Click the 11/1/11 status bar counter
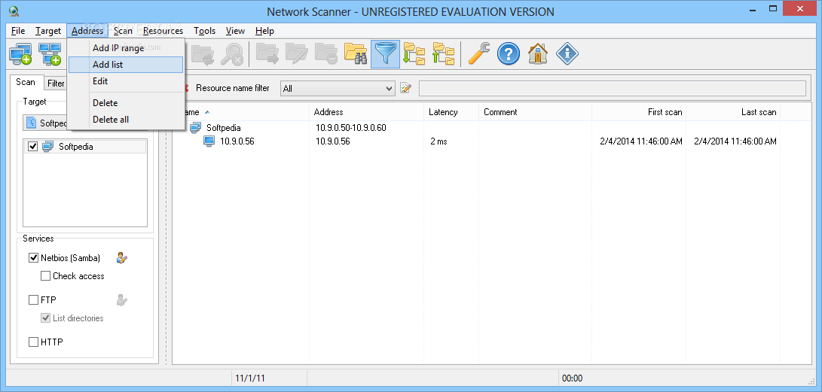Screen dimensions: 822x392 pos(250,378)
